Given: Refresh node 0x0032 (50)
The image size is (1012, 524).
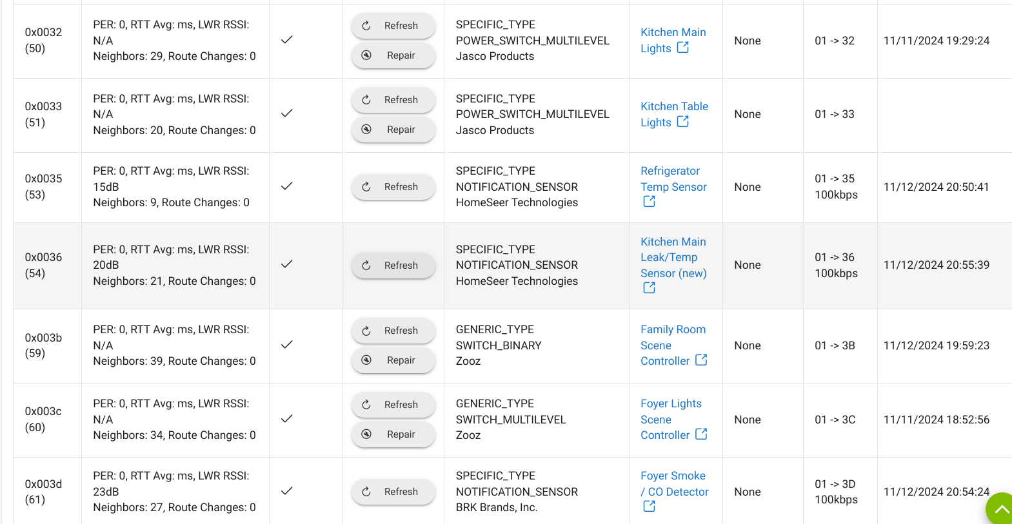Looking at the screenshot, I should (393, 26).
